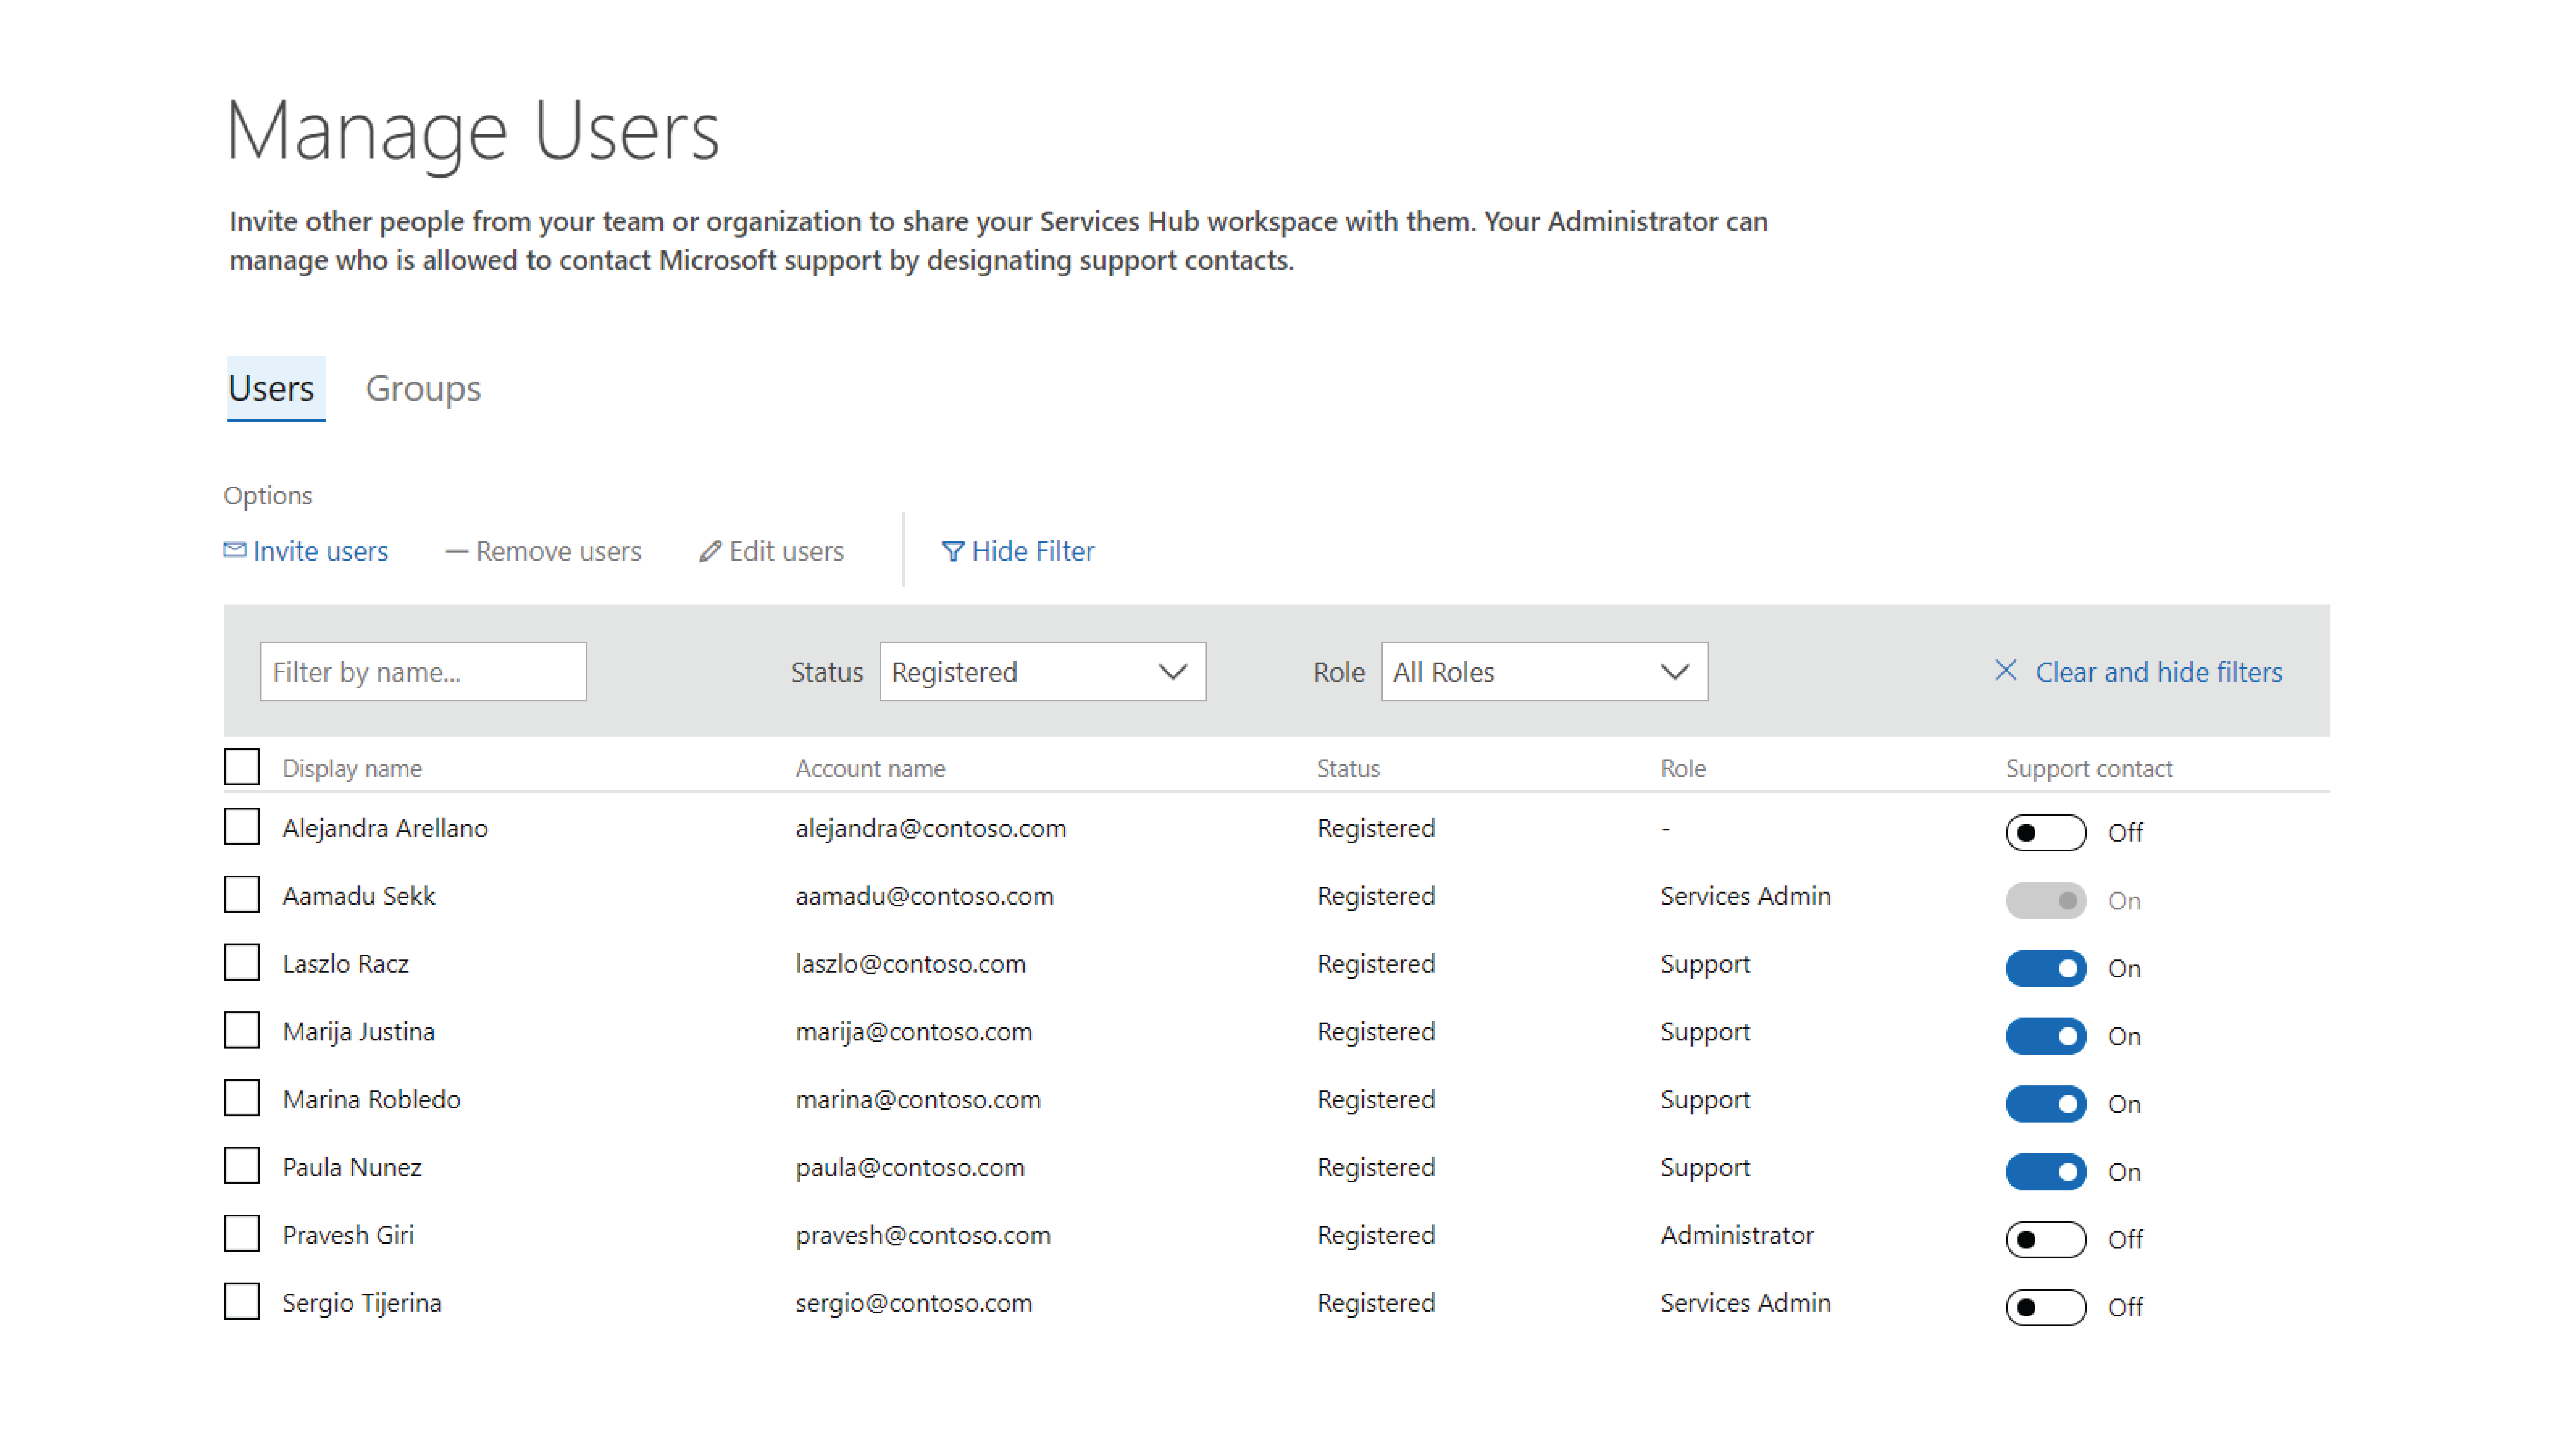Screen dimensions: 2576x1431
Task: Check the Marina Robledo user checkbox
Action: point(241,1100)
